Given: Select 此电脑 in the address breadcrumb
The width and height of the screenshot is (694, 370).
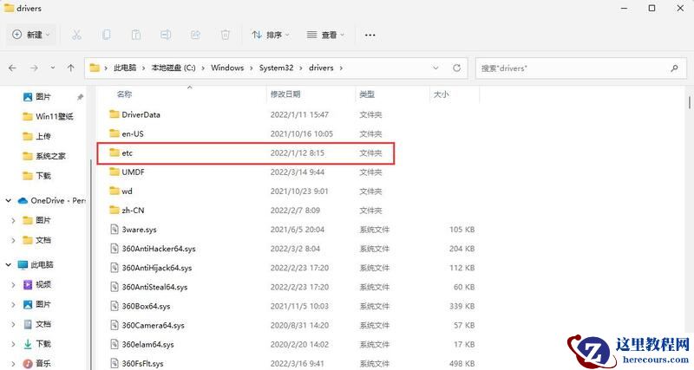Looking at the screenshot, I should pyautogui.click(x=125, y=68).
